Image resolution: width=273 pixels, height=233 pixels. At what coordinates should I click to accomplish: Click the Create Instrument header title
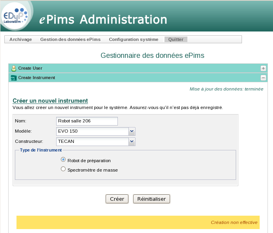click(x=37, y=78)
